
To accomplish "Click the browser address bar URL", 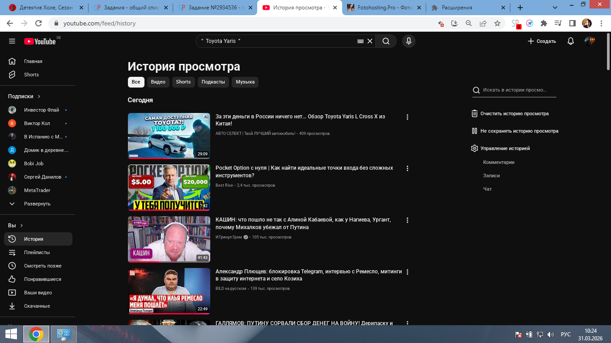I will point(99,23).
